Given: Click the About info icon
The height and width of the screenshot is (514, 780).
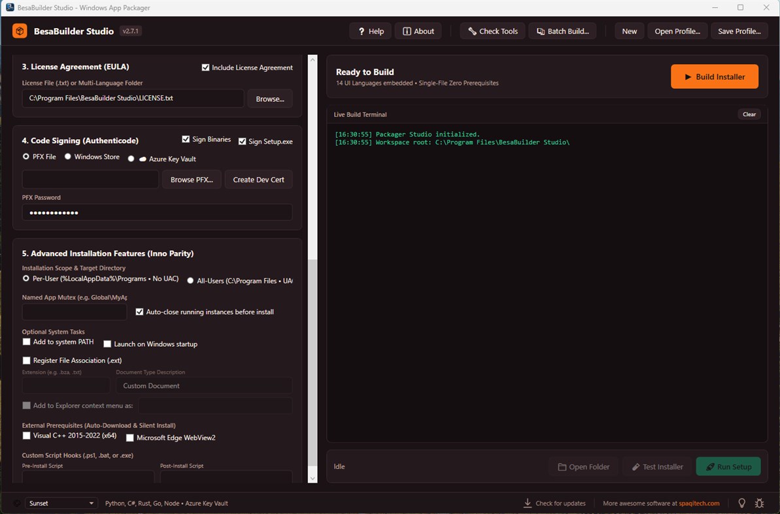Looking at the screenshot, I should click(x=407, y=31).
